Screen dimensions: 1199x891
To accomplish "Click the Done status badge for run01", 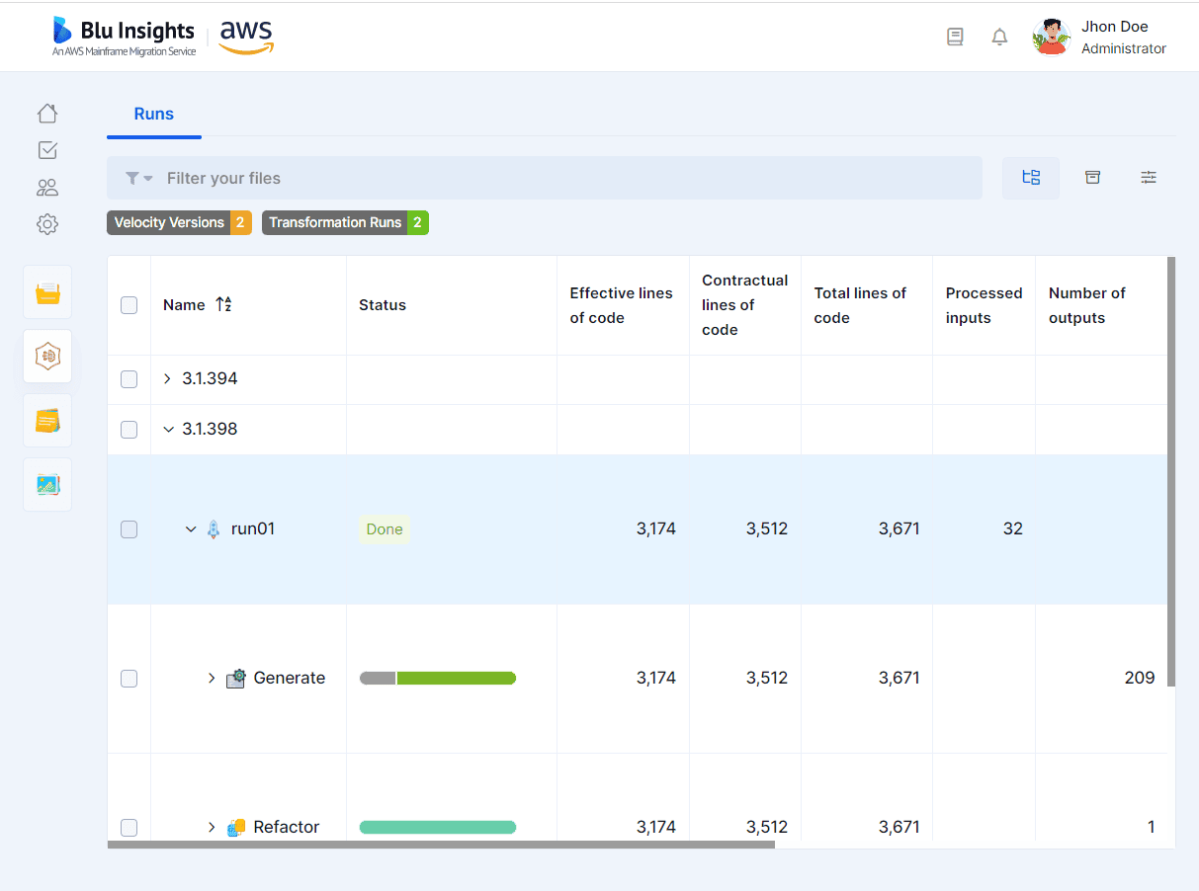I will click(x=385, y=529).
